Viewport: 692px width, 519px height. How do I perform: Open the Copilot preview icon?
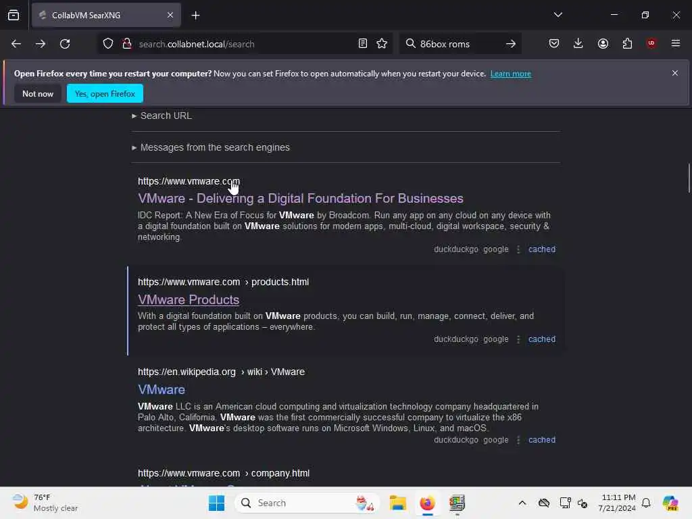670,503
